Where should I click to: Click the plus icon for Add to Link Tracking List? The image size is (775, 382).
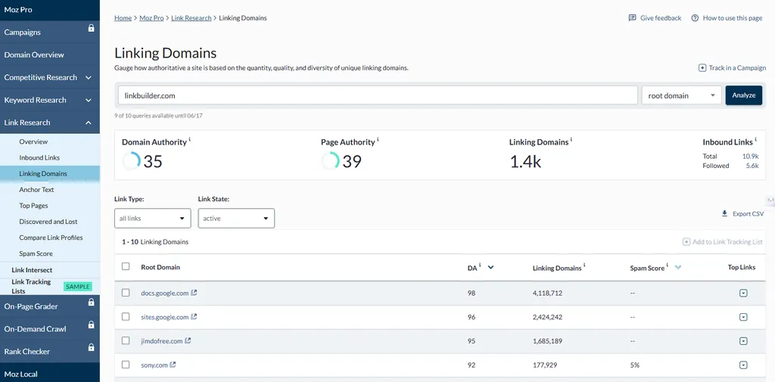click(x=686, y=241)
